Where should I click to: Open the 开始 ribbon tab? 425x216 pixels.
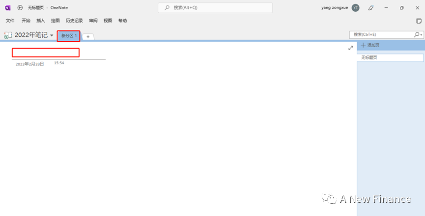pyautogui.click(x=26, y=21)
